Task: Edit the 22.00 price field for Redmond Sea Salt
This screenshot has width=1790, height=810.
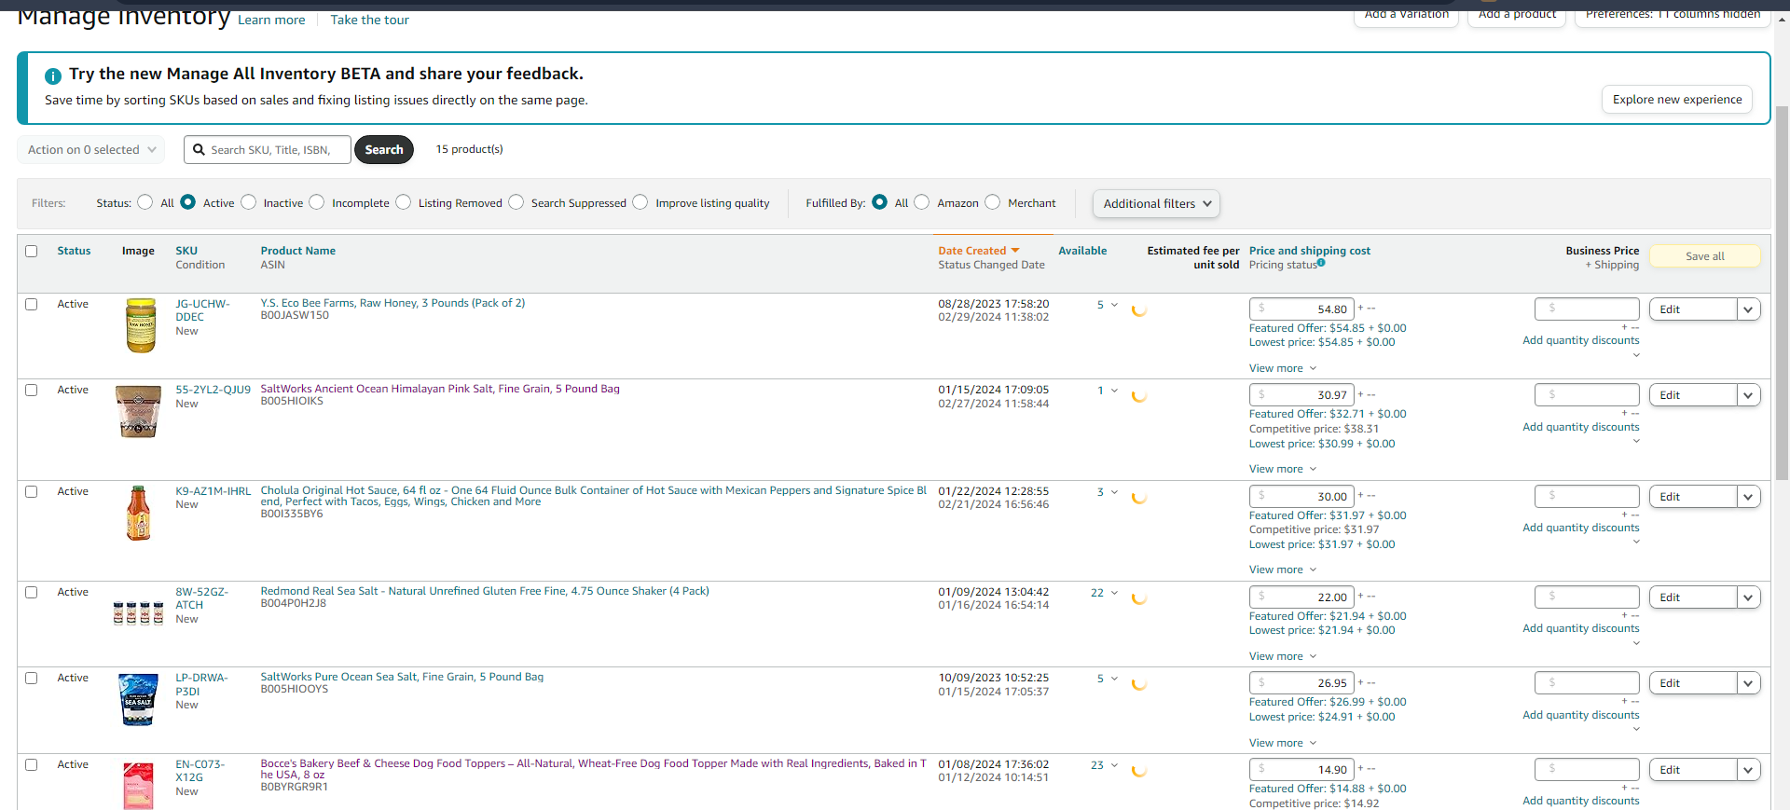Action: pyautogui.click(x=1301, y=597)
